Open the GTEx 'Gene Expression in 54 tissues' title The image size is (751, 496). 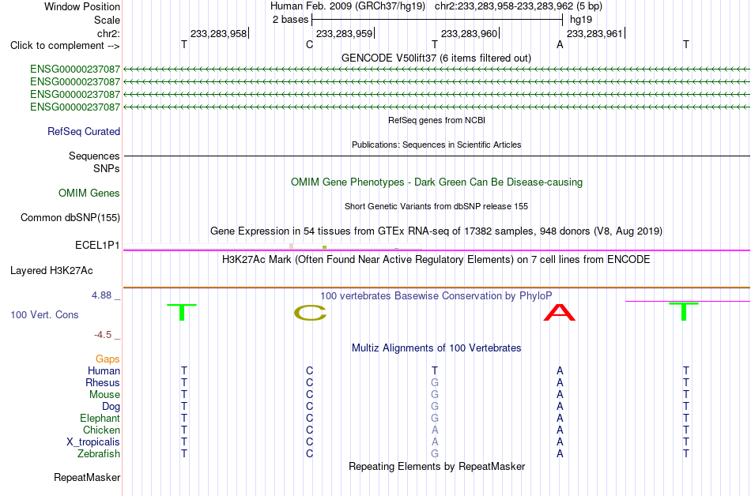[436, 231]
